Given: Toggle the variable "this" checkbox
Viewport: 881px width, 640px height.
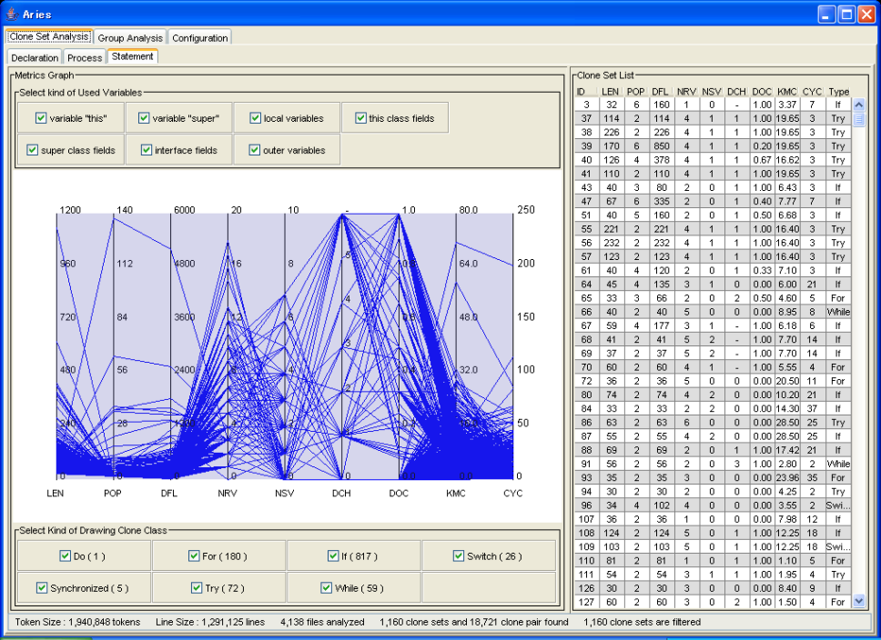Looking at the screenshot, I should click(41, 118).
